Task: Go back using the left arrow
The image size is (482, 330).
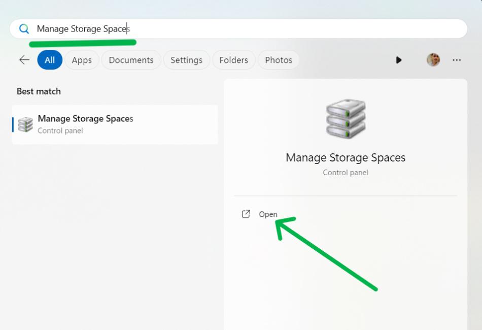Action: point(24,60)
